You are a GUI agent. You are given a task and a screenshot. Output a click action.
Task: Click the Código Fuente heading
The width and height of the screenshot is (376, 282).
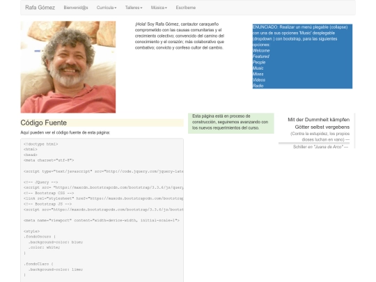44,123
